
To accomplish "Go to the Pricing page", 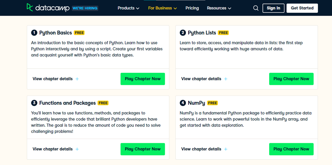I will (x=192, y=8).
